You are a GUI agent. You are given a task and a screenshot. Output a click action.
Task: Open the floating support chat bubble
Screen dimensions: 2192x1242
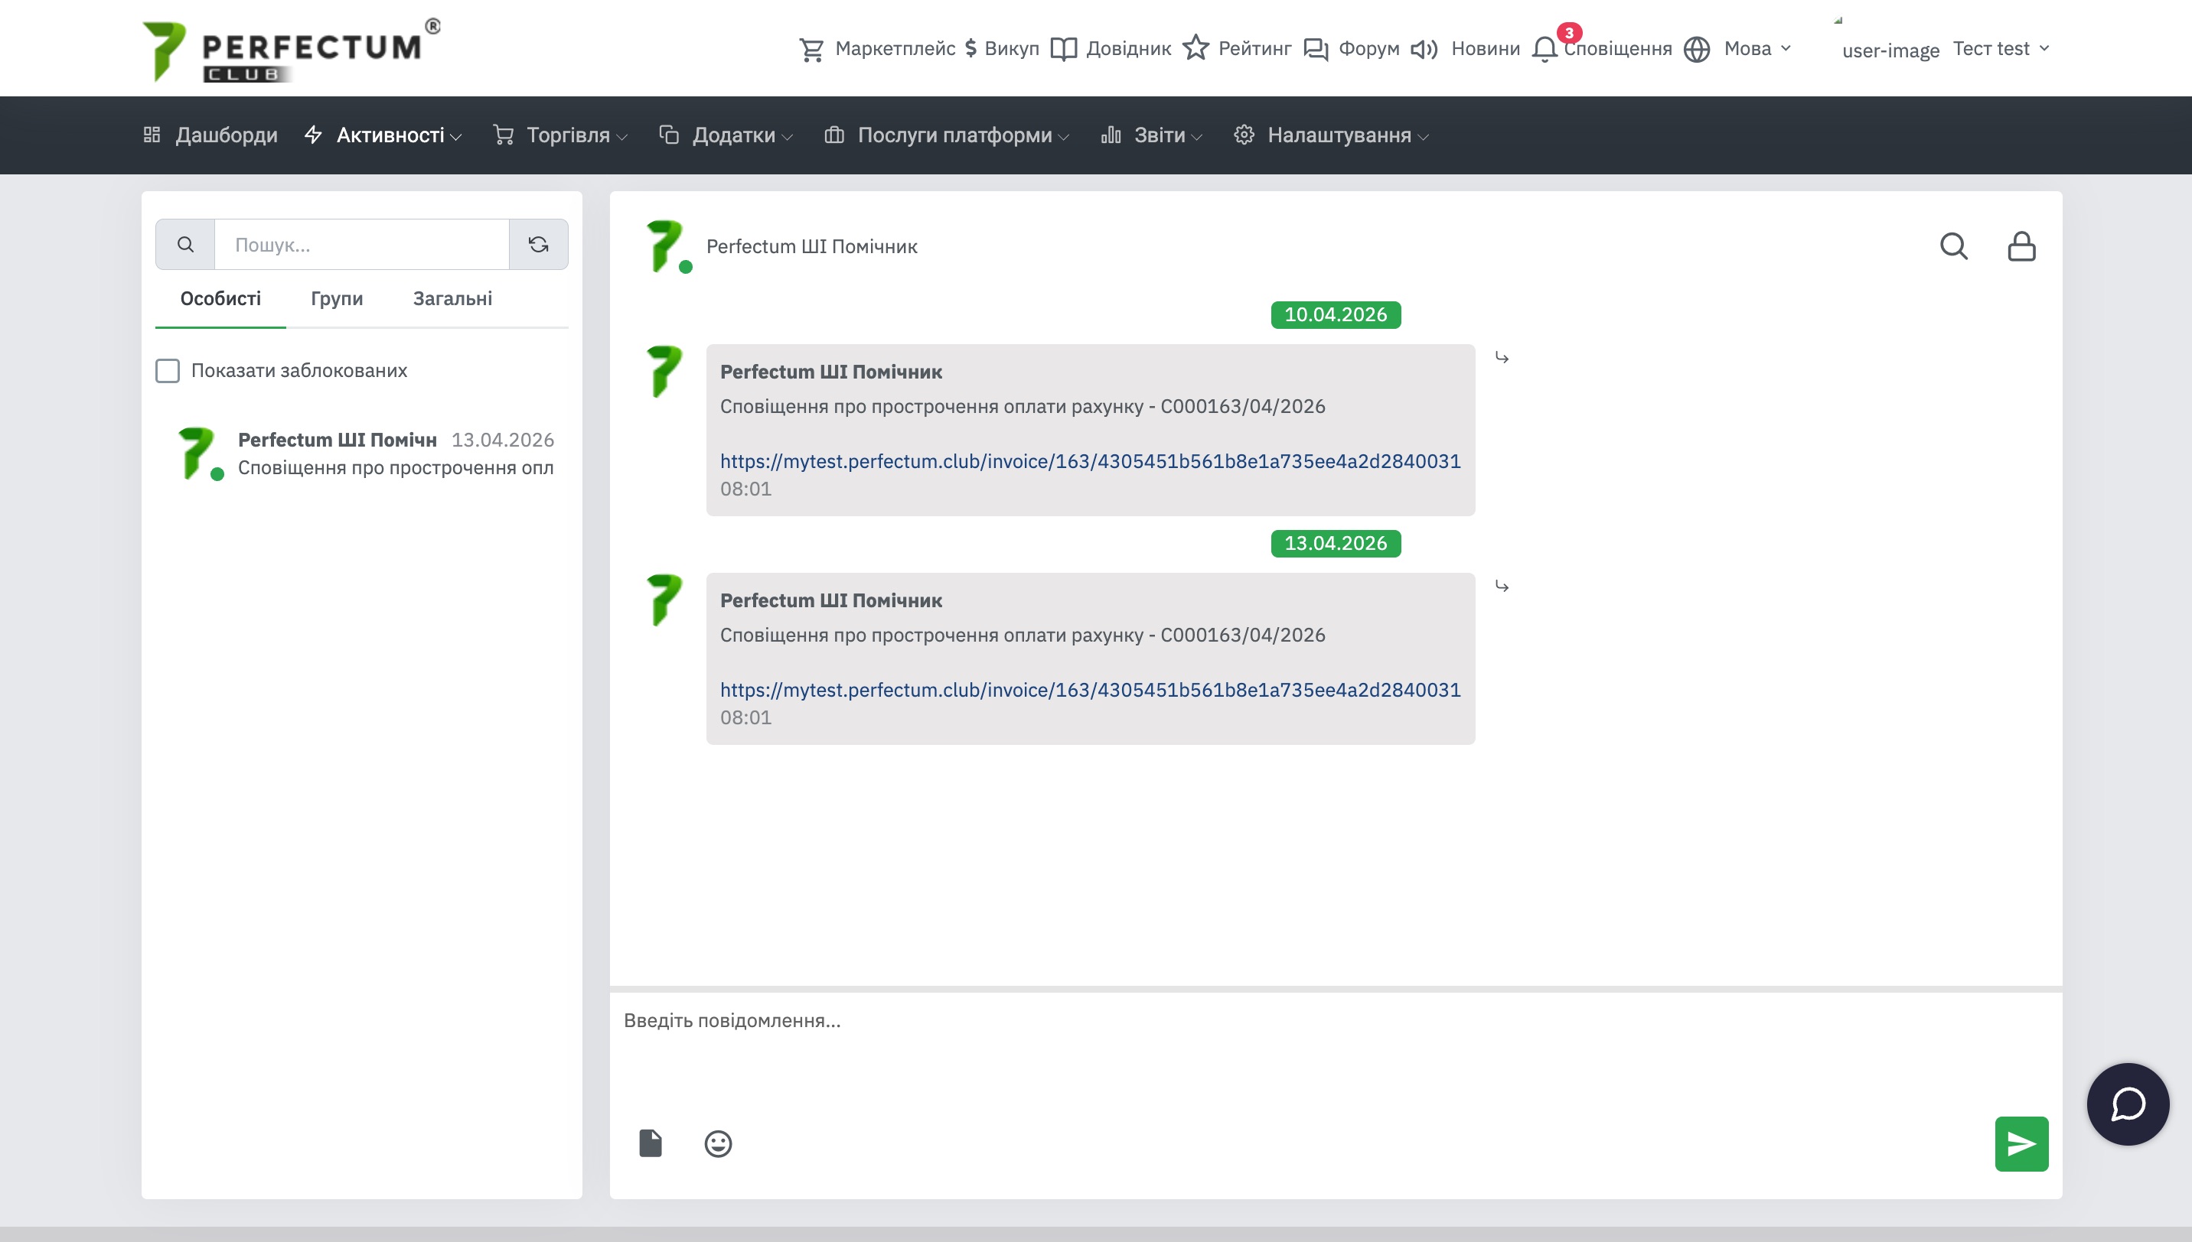click(2127, 1104)
